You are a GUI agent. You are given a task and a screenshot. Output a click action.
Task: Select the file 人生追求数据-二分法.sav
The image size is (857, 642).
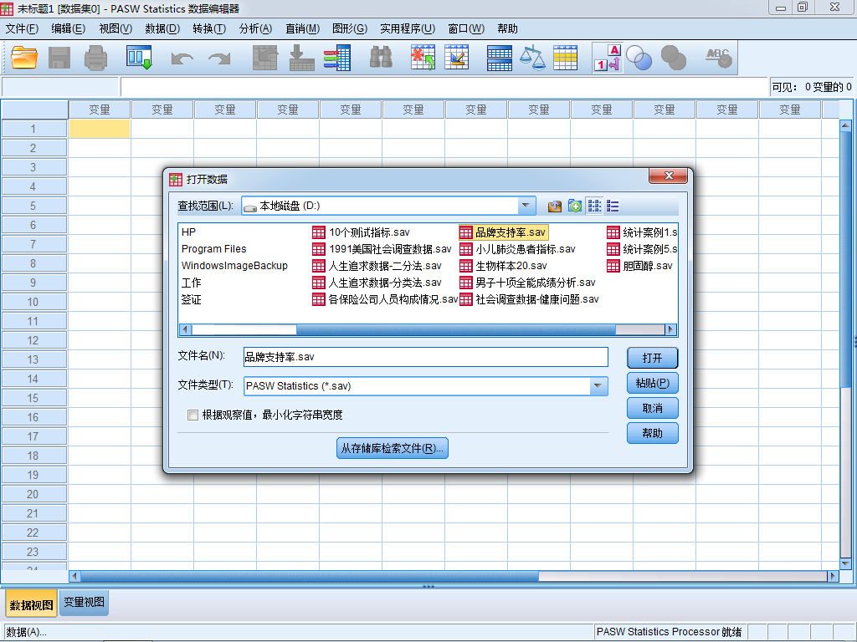coord(377,266)
